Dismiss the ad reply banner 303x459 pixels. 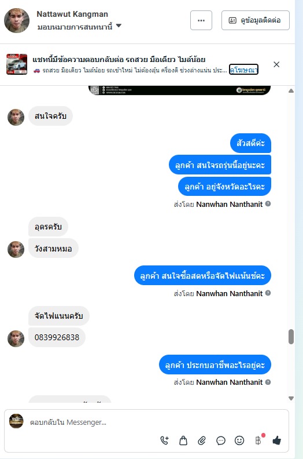276,64
